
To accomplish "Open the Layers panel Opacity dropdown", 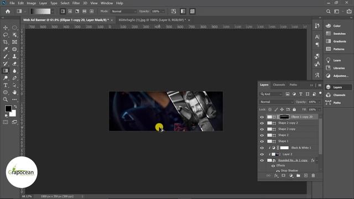I will (319, 102).
